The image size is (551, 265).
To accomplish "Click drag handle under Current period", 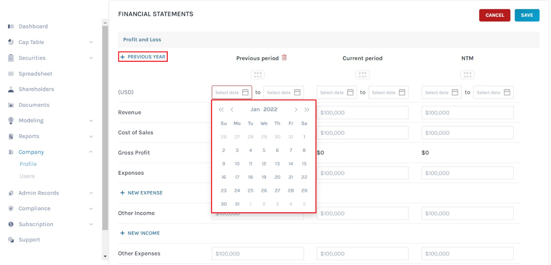I will pyautogui.click(x=362, y=75).
